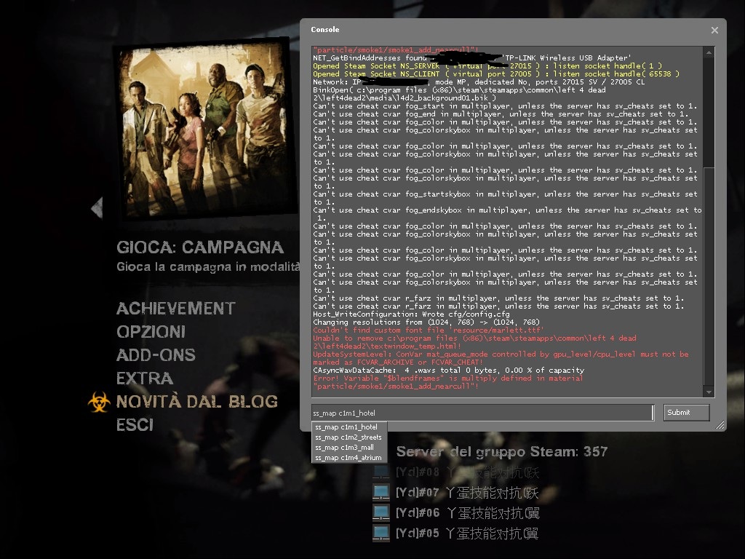Click the console vertical scrollbar thumb

[x=709, y=276]
